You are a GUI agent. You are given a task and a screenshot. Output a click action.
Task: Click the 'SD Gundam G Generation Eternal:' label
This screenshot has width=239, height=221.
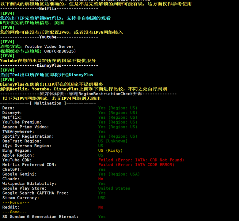click(x=40, y=217)
